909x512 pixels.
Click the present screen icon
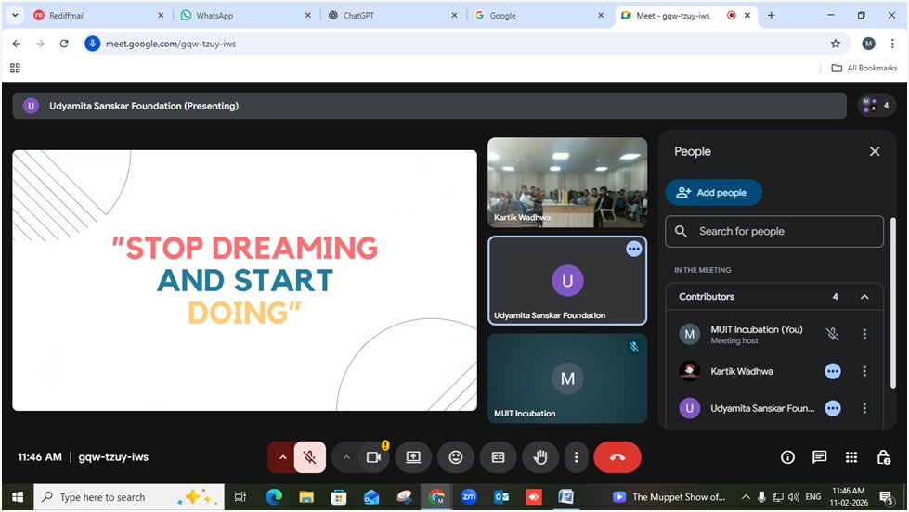point(413,457)
